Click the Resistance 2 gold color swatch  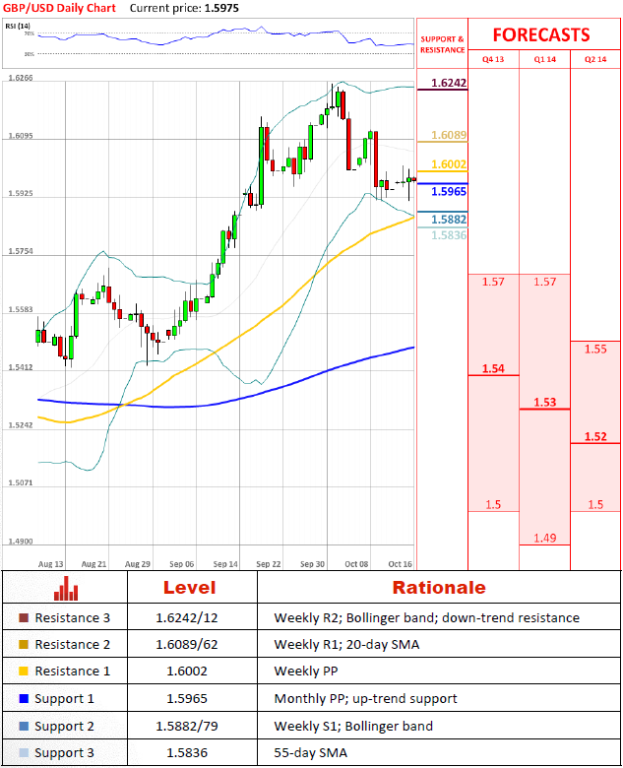point(24,645)
